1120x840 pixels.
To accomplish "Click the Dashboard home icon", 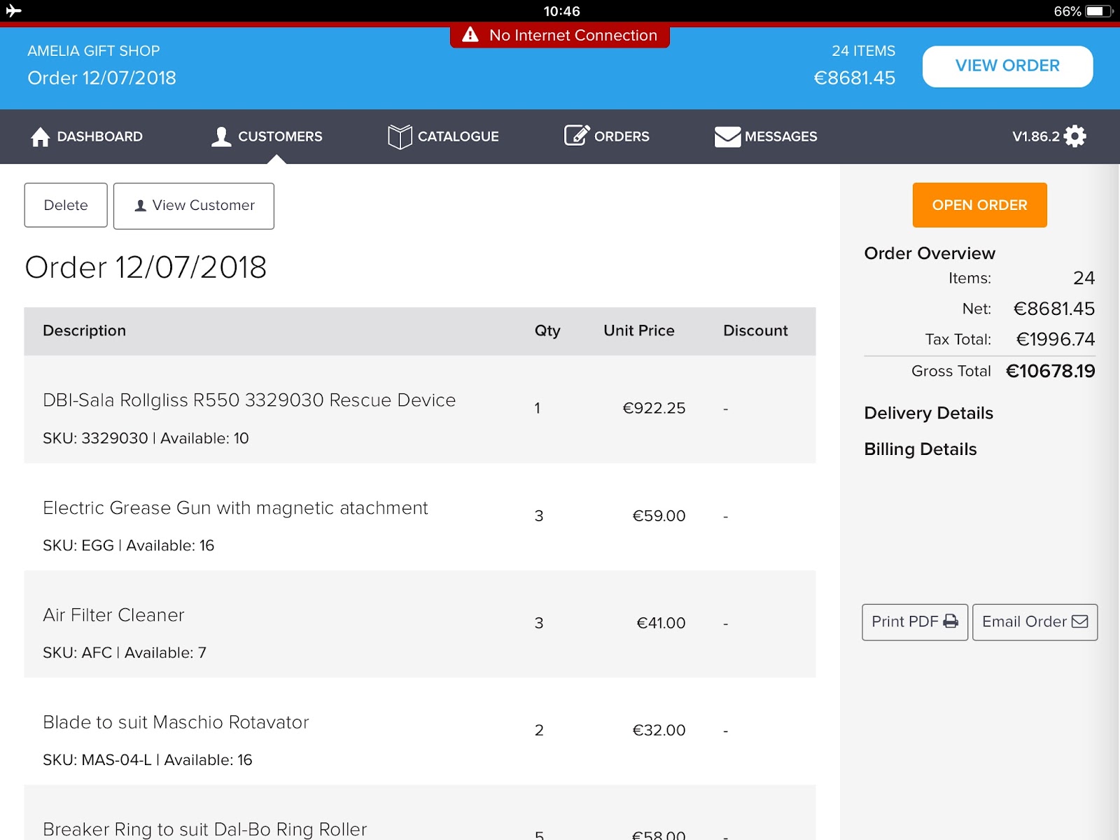I will pos(41,136).
